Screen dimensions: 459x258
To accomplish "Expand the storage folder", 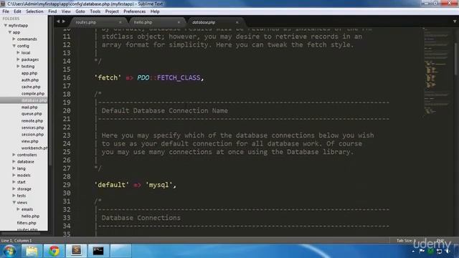I will [x=14, y=189].
